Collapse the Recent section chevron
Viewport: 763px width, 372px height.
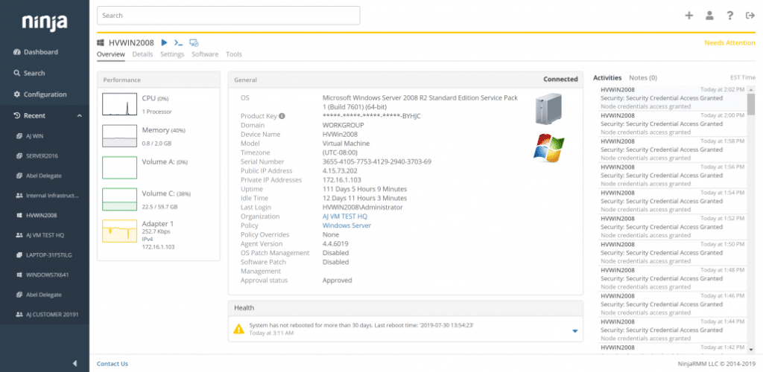pos(79,115)
